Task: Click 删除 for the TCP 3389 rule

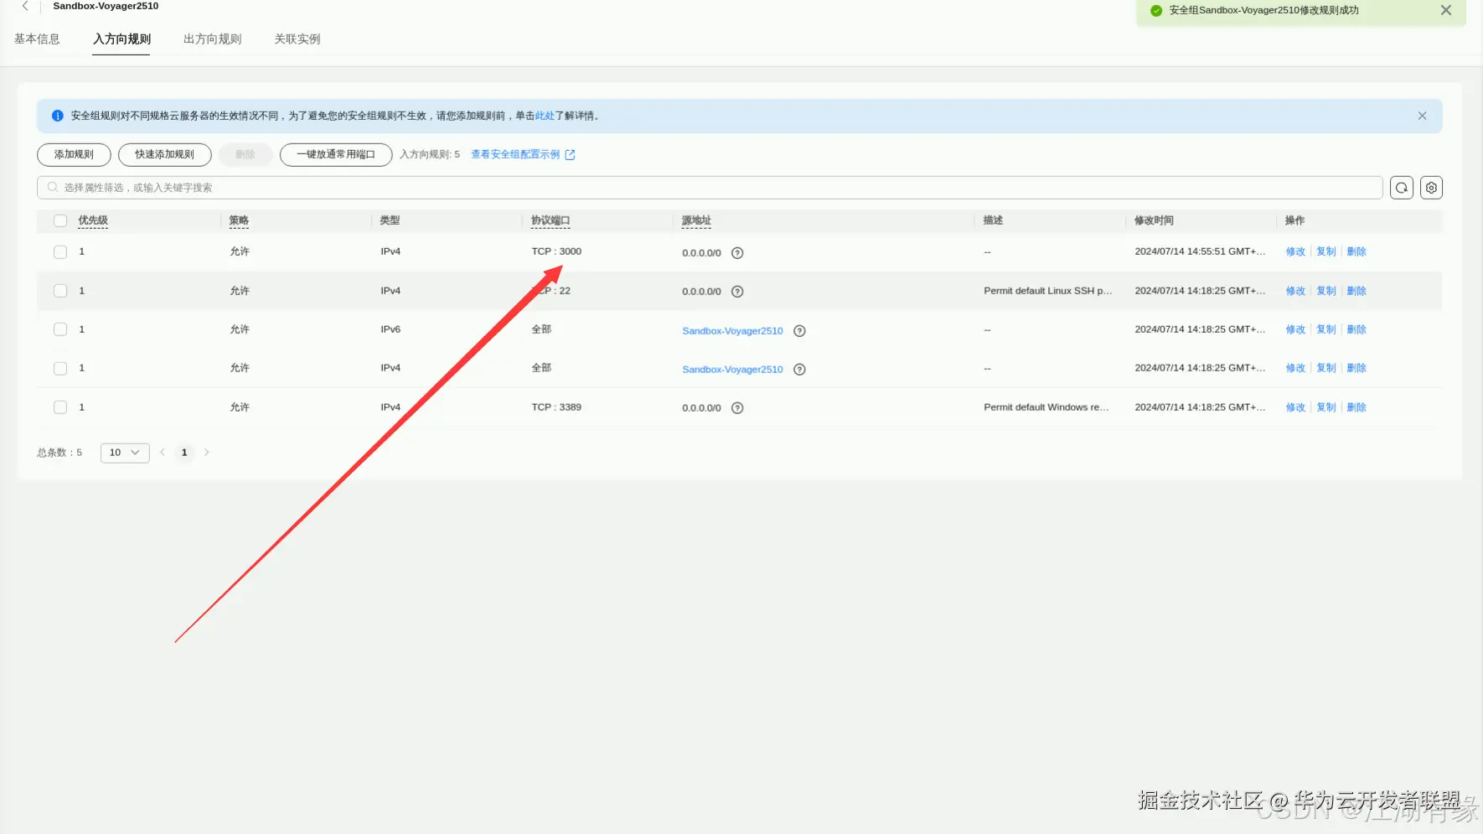Action: [x=1356, y=407]
